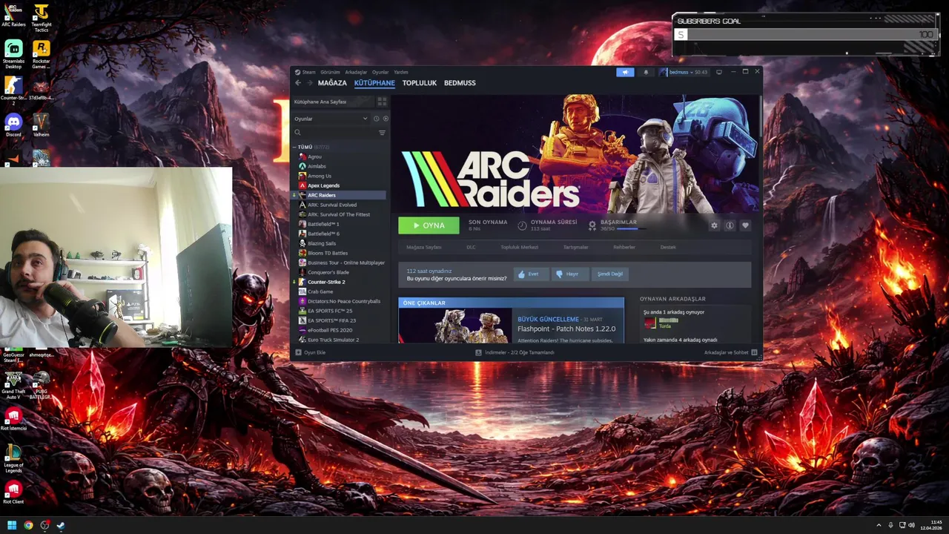Image resolution: width=949 pixels, height=534 pixels.
Task: Open the Arkadaşlar menu
Action: pyautogui.click(x=356, y=72)
